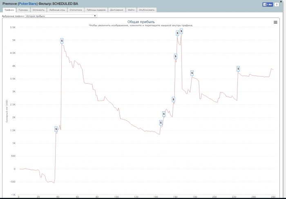
Task: Click the zoom hint subtitle under the chart title
Action: pos(141,26)
